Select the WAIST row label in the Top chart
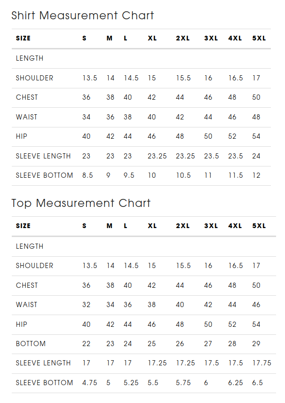Image resolution: width=285 pixels, height=403 pixels. click(26, 305)
